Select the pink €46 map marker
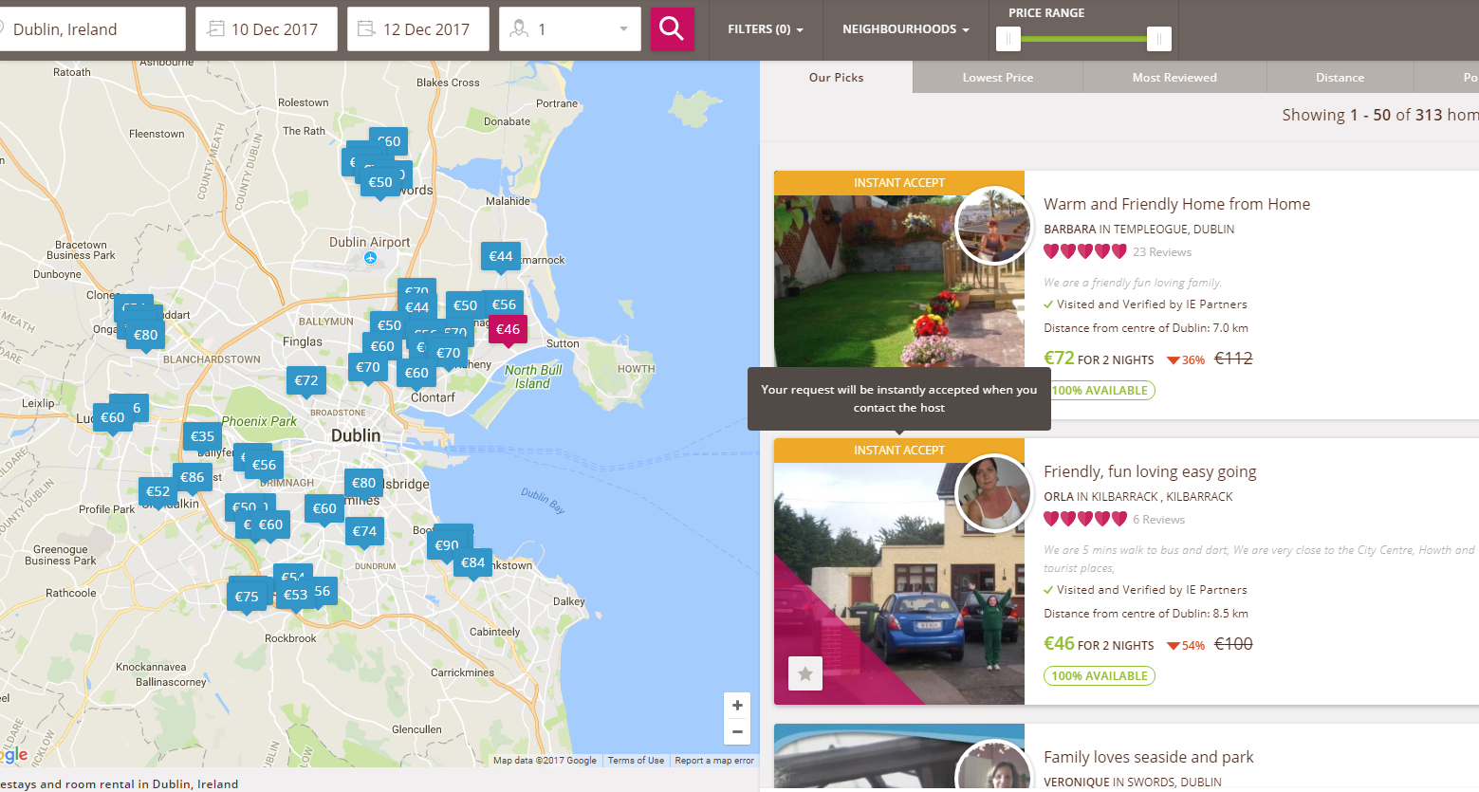 click(x=508, y=330)
